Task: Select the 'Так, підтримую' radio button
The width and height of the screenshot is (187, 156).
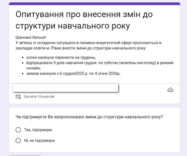Action: (x=18, y=130)
